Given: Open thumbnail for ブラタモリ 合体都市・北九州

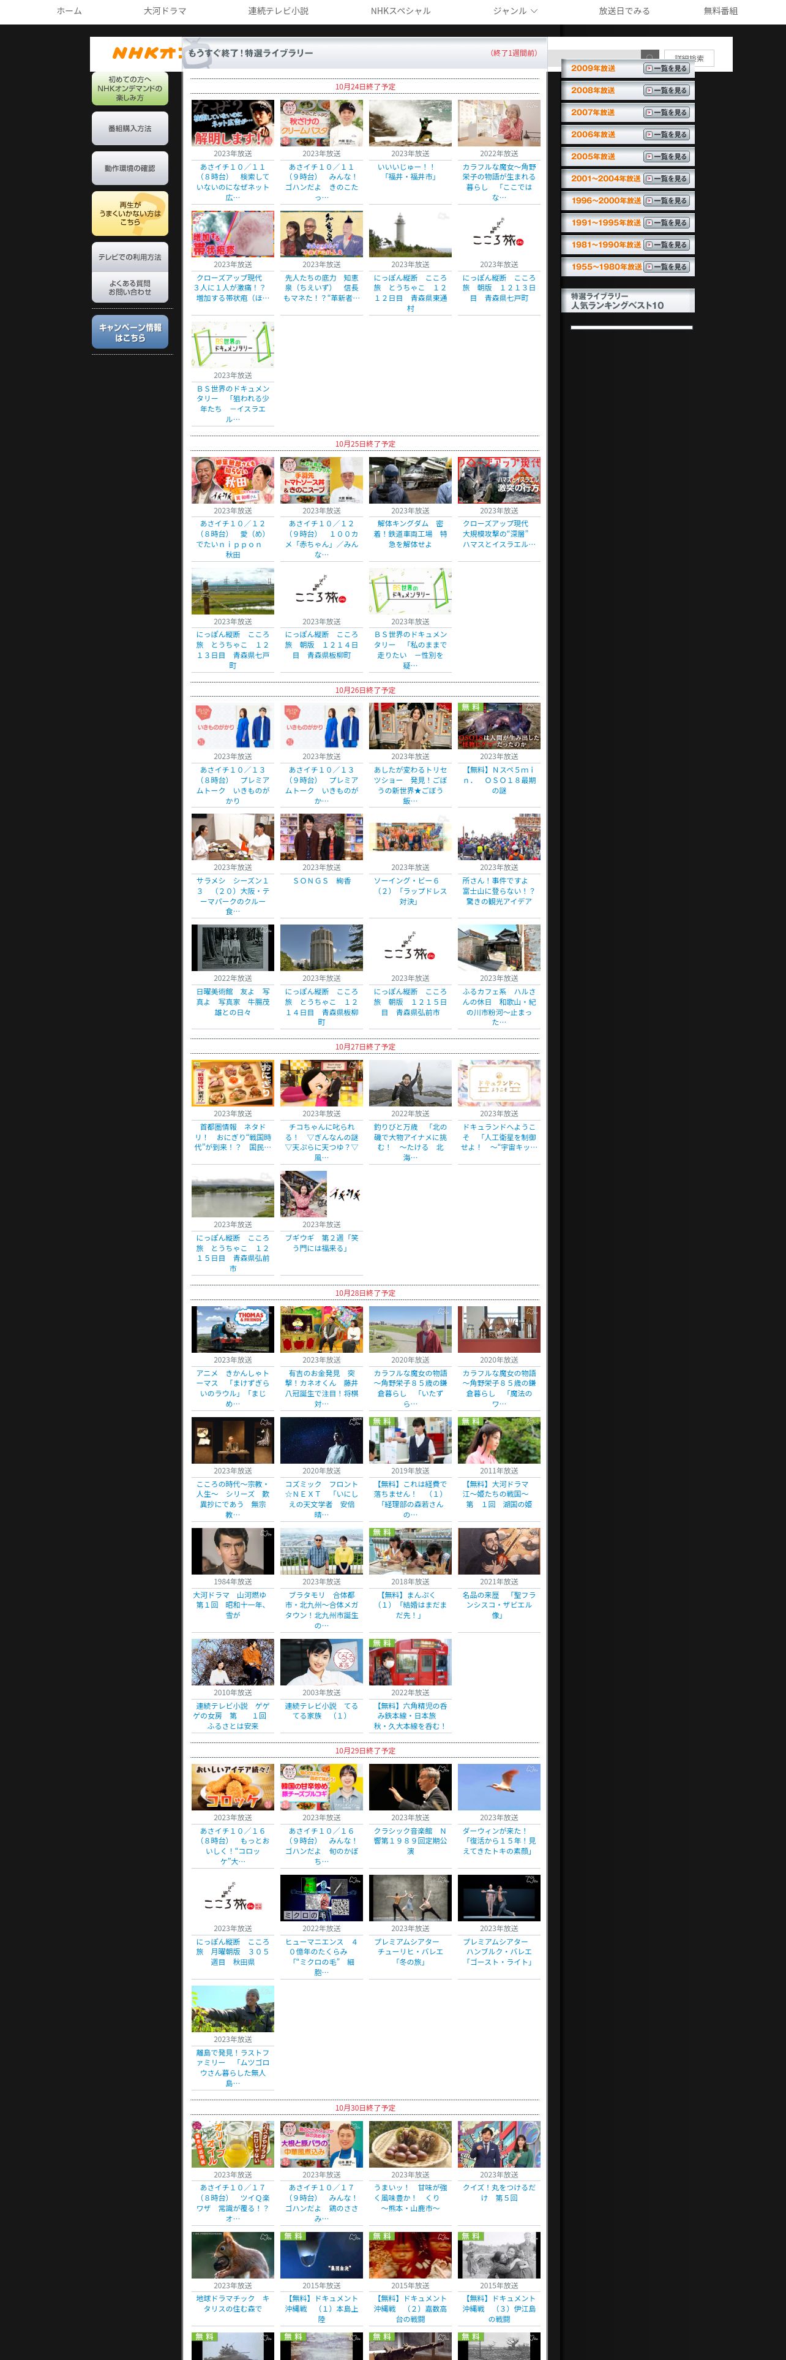Looking at the screenshot, I should point(321,1552).
